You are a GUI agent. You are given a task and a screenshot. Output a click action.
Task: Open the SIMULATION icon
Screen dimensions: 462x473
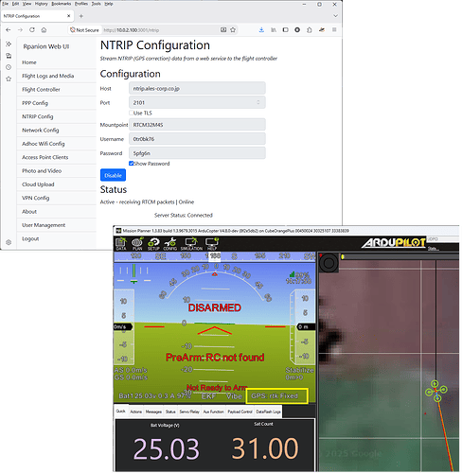[191, 244]
